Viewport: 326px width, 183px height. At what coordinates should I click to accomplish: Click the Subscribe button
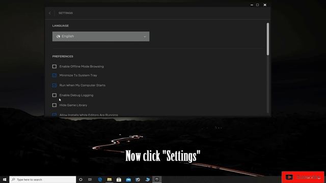pos(303,177)
